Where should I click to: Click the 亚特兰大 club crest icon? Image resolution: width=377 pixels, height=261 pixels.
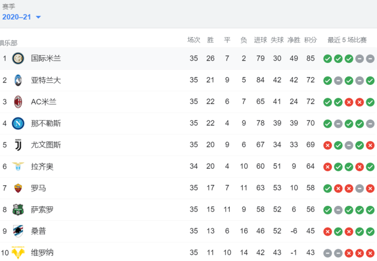[18, 80]
